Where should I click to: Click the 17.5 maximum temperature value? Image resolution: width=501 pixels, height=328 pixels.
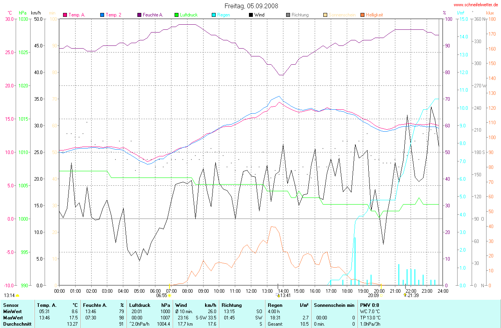[74, 318]
